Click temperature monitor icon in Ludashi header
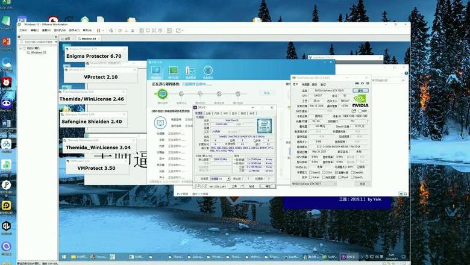 [x=190, y=71]
